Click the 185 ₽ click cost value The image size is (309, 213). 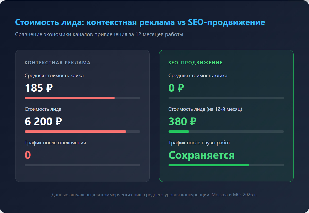pos(39,88)
